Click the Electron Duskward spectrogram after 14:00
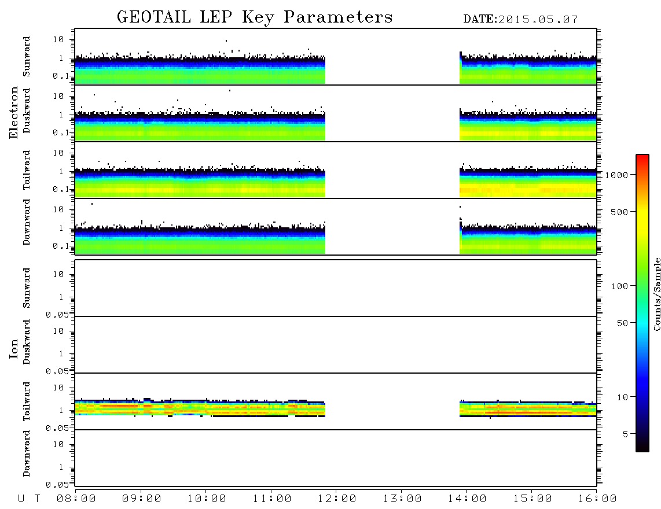This screenshot has width=661, height=509. coord(528,125)
